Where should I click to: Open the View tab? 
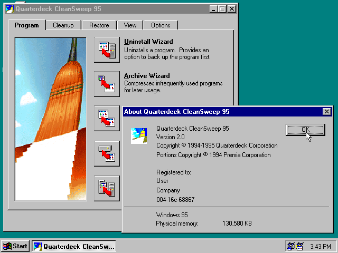pyautogui.click(x=130, y=25)
